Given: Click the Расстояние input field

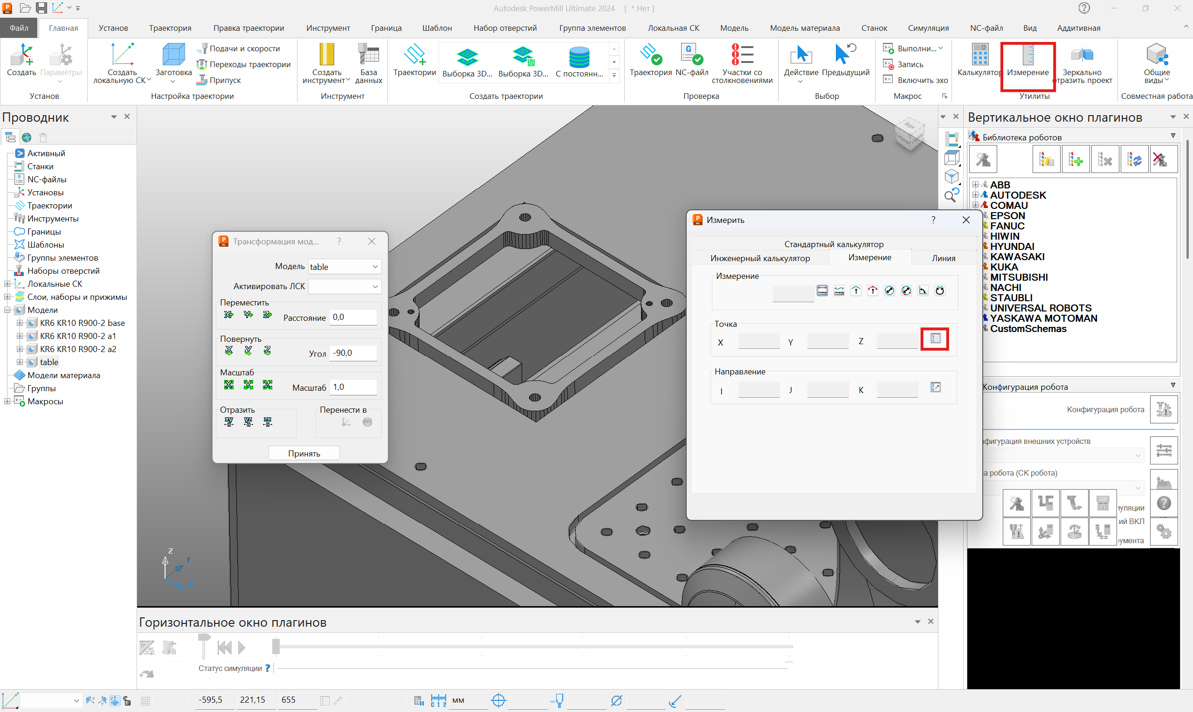Looking at the screenshot, I should (353, 317).
